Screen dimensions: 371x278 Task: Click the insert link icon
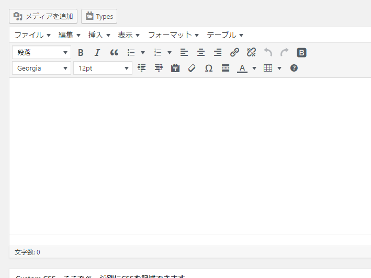pos(234,52)
